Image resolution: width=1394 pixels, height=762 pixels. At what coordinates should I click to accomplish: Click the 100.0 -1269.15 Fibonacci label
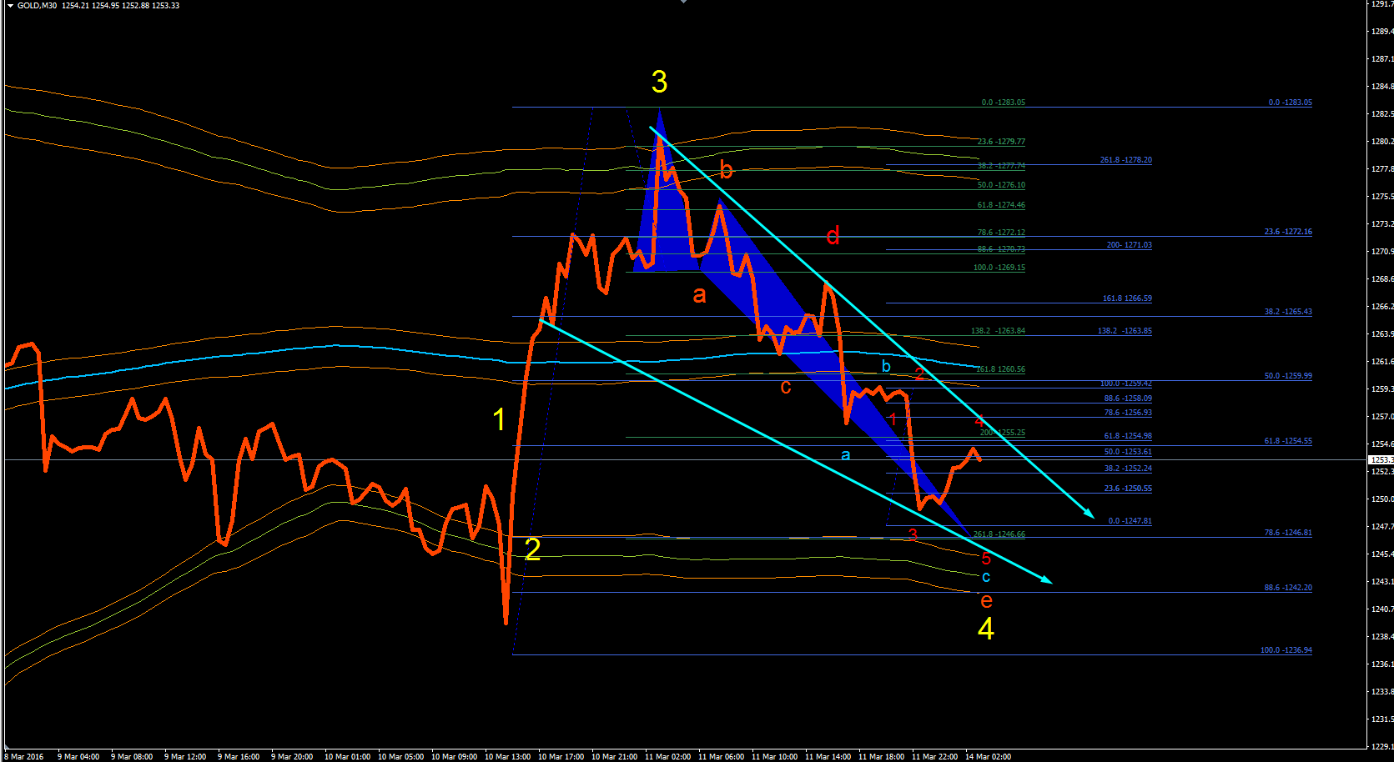[x=999, y=268]
